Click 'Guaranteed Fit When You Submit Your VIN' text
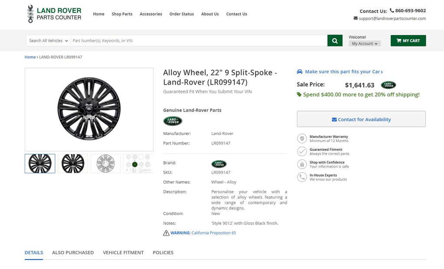The width and height of the screenshot is (444, 269). coord(207,92)
